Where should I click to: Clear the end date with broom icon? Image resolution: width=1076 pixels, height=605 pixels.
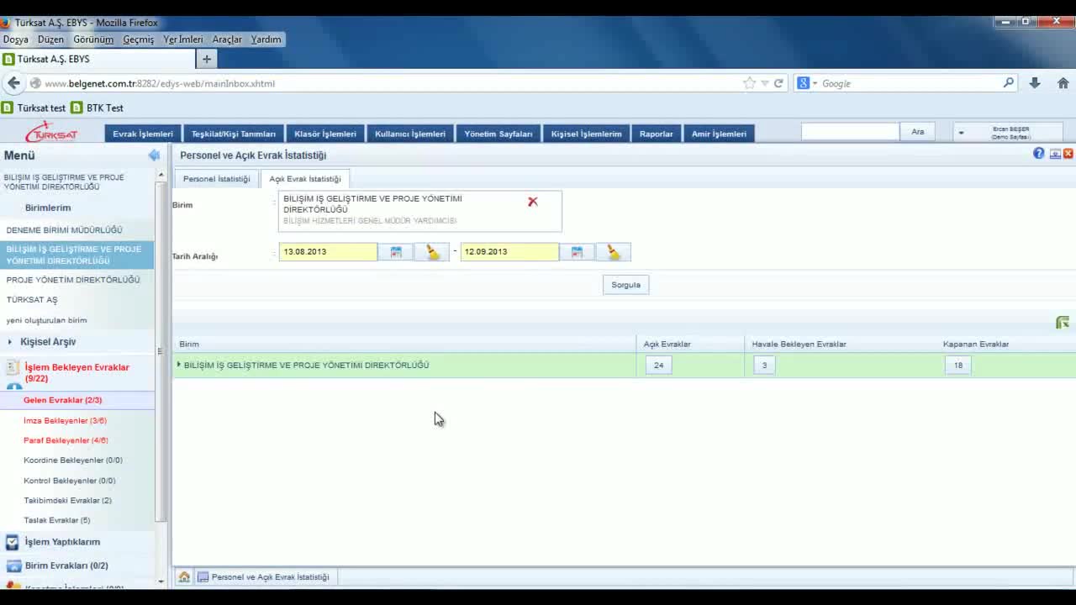(613, 252)
